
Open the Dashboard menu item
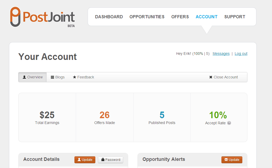[109, 17]
